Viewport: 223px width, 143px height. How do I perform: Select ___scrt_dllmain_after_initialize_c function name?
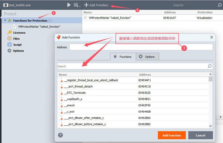point(84,118)
